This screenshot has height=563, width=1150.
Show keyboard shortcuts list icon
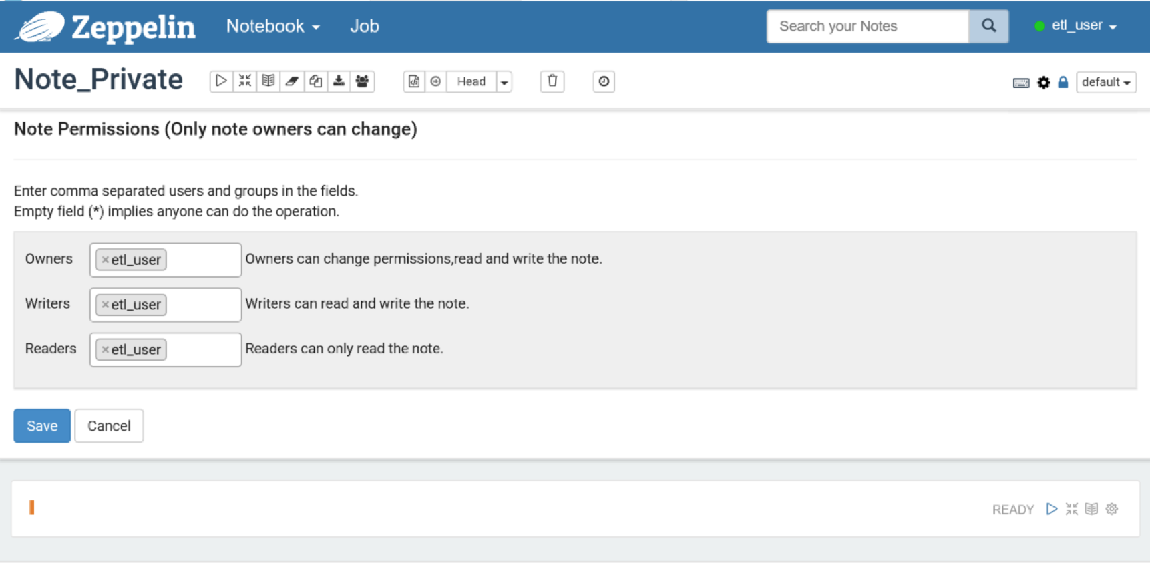click(x=1020, y=83)
